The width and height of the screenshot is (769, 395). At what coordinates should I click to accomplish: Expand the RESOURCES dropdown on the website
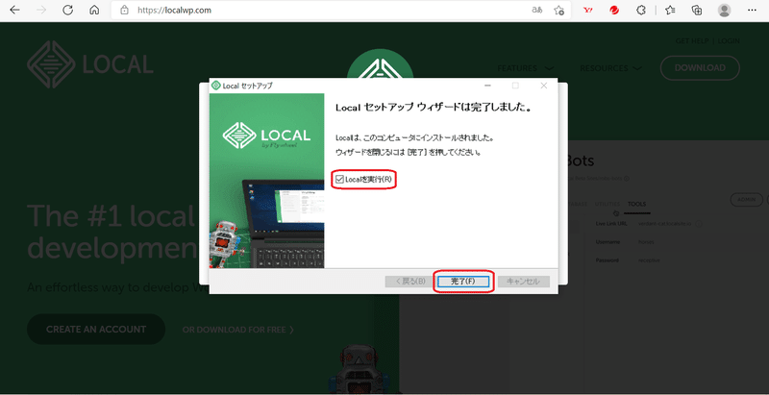click(610, 68)
